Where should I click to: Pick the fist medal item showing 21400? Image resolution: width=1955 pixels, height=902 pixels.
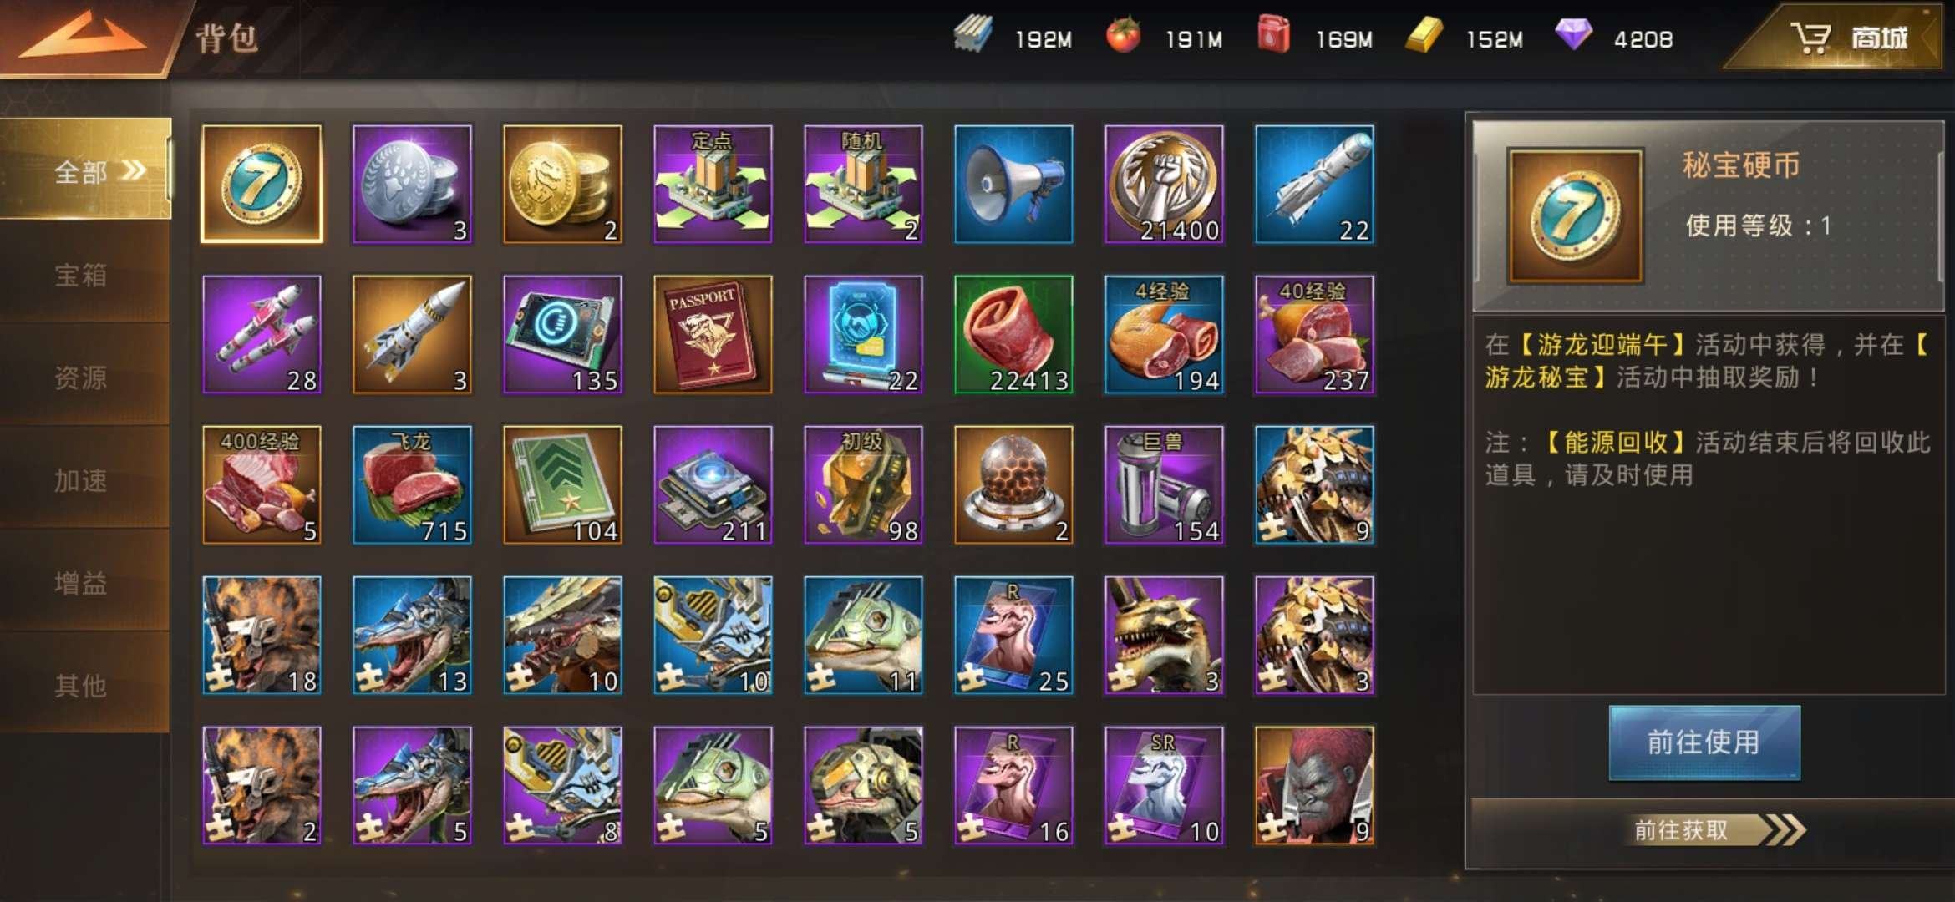point(1164,185)
